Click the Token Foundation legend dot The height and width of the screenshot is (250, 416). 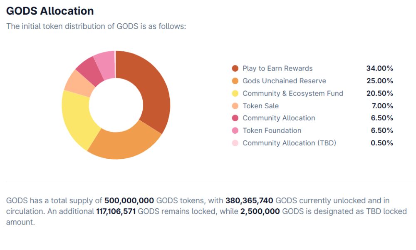(235, 130)
